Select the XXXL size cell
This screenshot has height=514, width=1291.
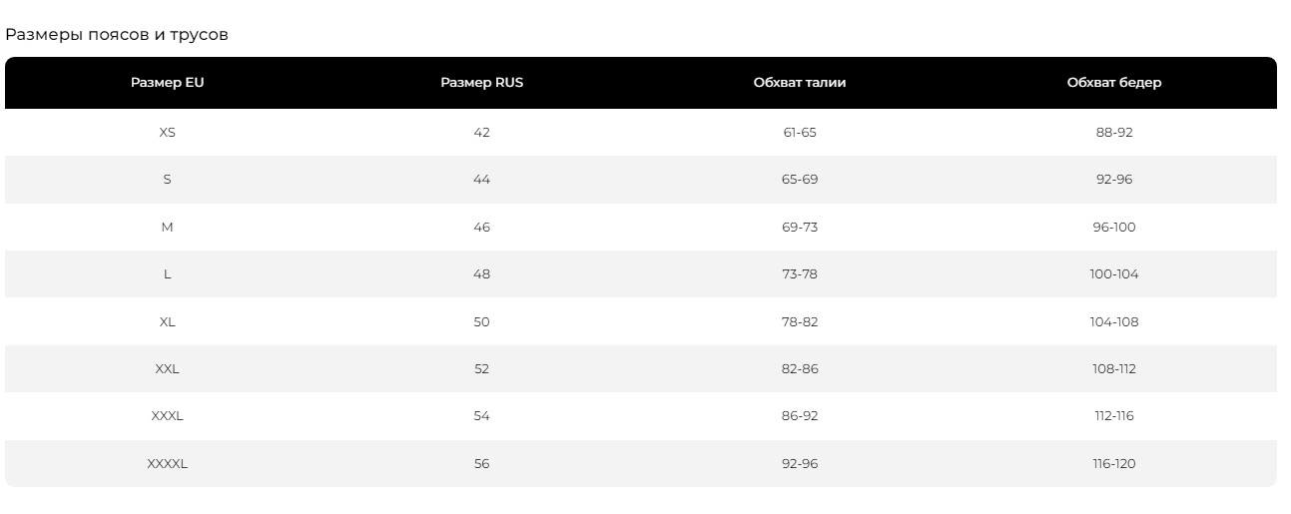coord(167,415)
